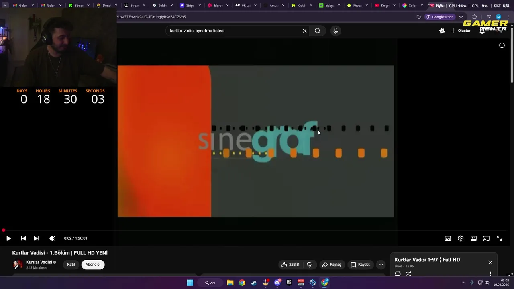Viewport: 514px width, 289px height.
Task: Bookmark this page with the star icon
Action: 461,17
